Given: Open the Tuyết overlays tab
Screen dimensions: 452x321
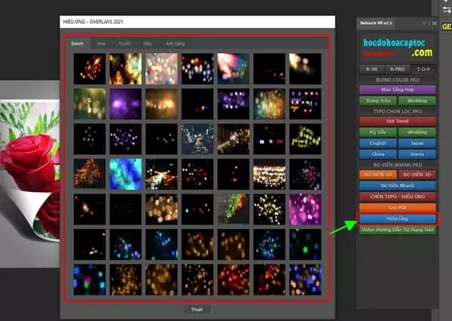Looking at the screenshot, I should pyautogui.click(x=124, y=44).
